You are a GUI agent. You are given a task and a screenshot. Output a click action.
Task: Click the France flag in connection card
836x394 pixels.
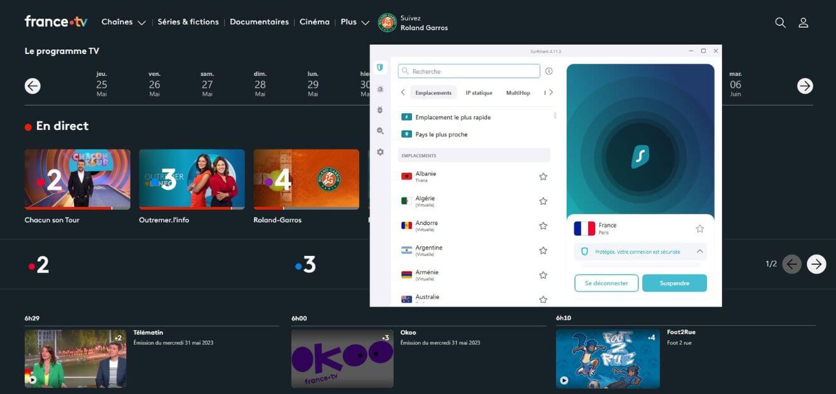click(584, 229)
